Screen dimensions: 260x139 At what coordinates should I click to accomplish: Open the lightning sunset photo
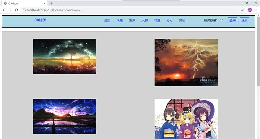[186, 63]
